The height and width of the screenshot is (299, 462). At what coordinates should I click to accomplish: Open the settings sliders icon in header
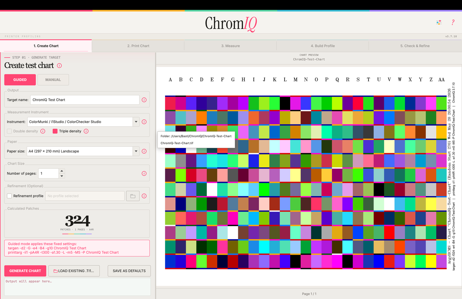(439, 22)
